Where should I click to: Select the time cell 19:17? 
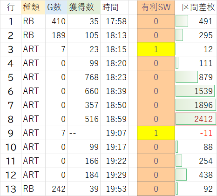[114, 147]
